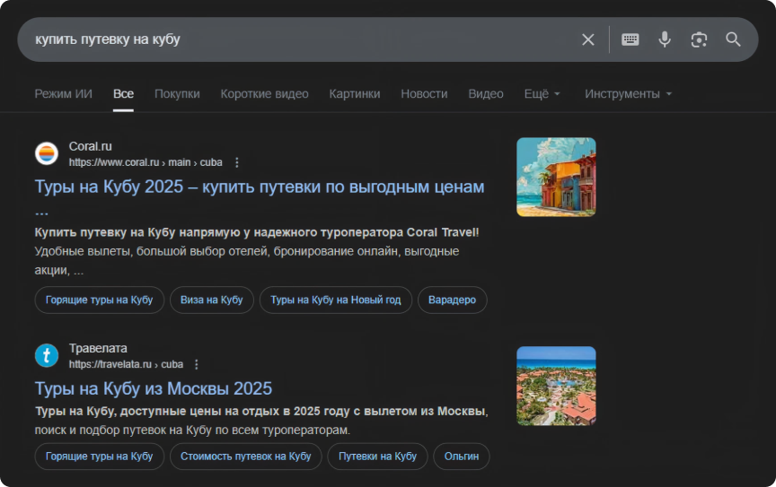Click the Coral.ru site favicon
Image resolution: width=776 pixels, height=487 pixels.
47,153
